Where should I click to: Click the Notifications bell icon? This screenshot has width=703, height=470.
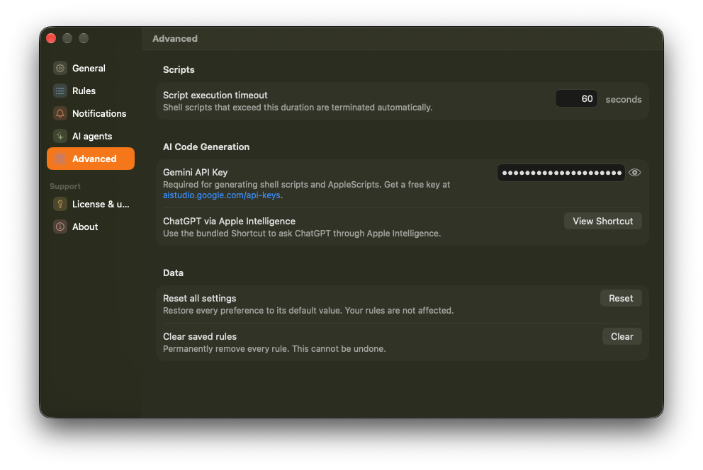tap(60, 113)
